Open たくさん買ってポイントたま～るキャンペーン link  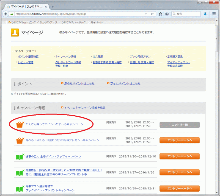point(54,124)
